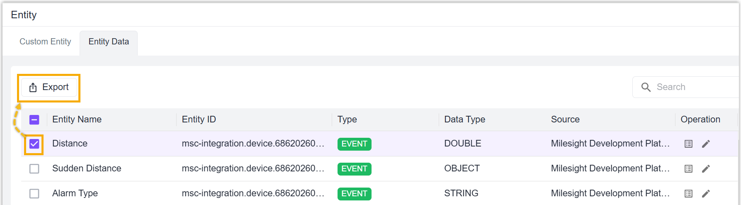This screenshot has width=741, height=205.
Task: Click the EVENT tag in Alarm Type row
Action: [355, 194]
